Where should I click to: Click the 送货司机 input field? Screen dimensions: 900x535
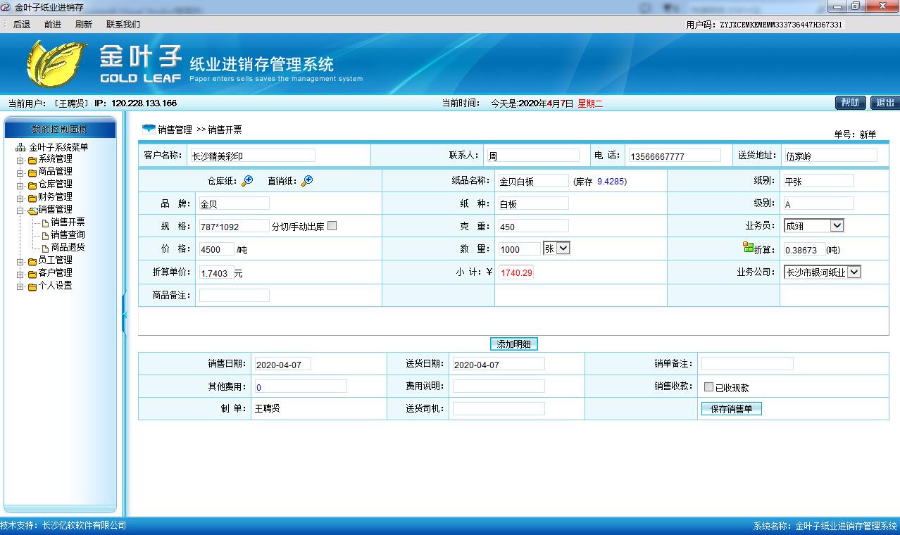498,409
